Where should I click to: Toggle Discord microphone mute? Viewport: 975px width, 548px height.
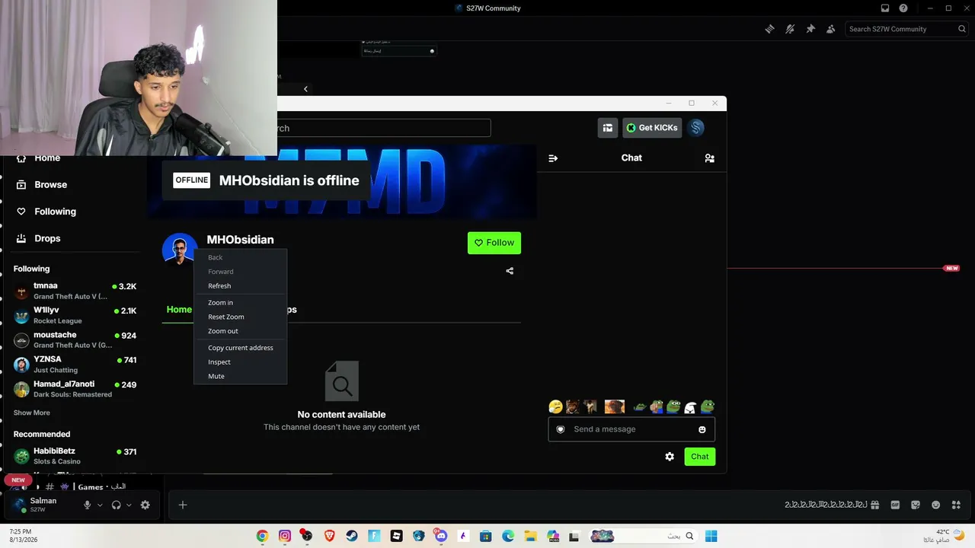(x=87, y=505)
